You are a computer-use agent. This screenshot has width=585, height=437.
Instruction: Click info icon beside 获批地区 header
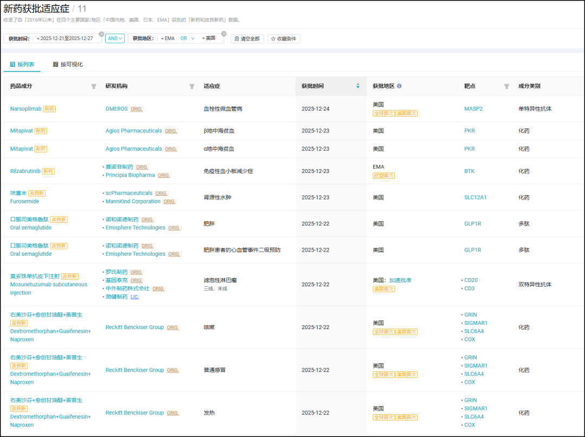[399, 86]
